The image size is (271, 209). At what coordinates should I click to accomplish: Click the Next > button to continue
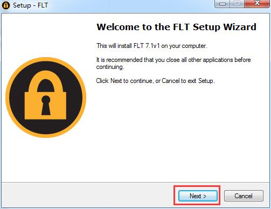198,196
